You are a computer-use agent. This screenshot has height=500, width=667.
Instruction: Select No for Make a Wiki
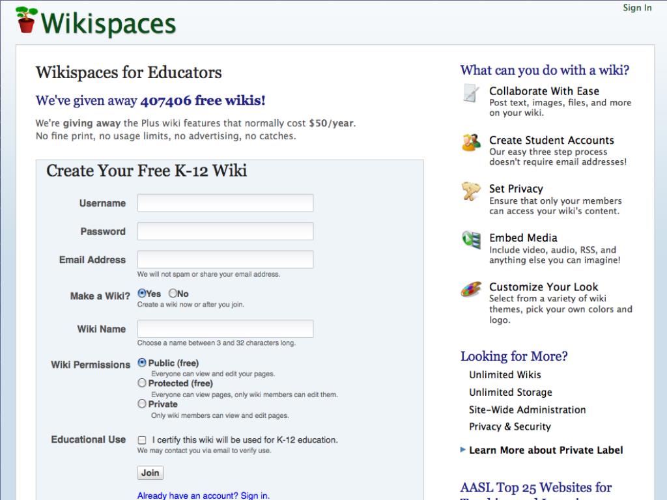pos(173,294)
